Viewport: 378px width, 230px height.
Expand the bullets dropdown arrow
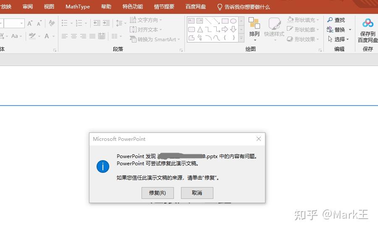71,24
